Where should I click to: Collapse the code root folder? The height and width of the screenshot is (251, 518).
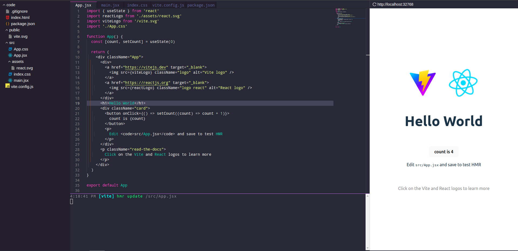4,5
